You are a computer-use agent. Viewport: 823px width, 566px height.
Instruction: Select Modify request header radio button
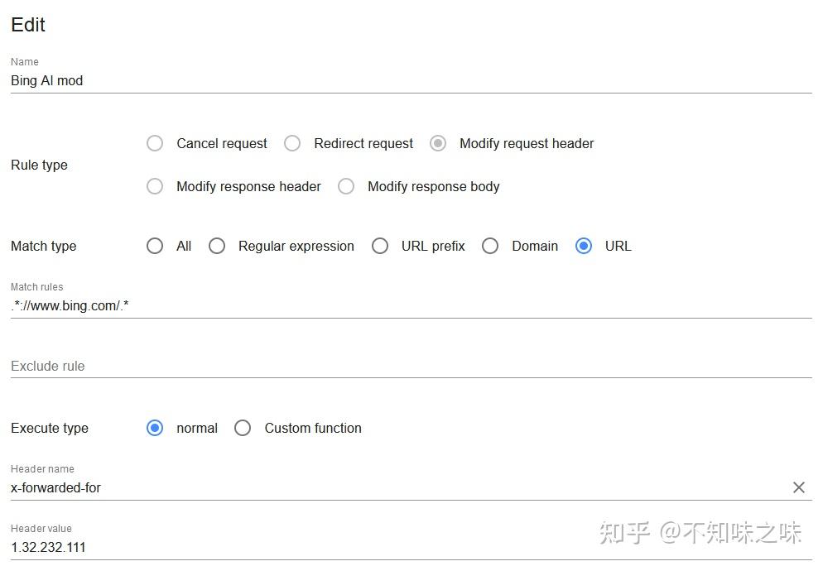438,143
